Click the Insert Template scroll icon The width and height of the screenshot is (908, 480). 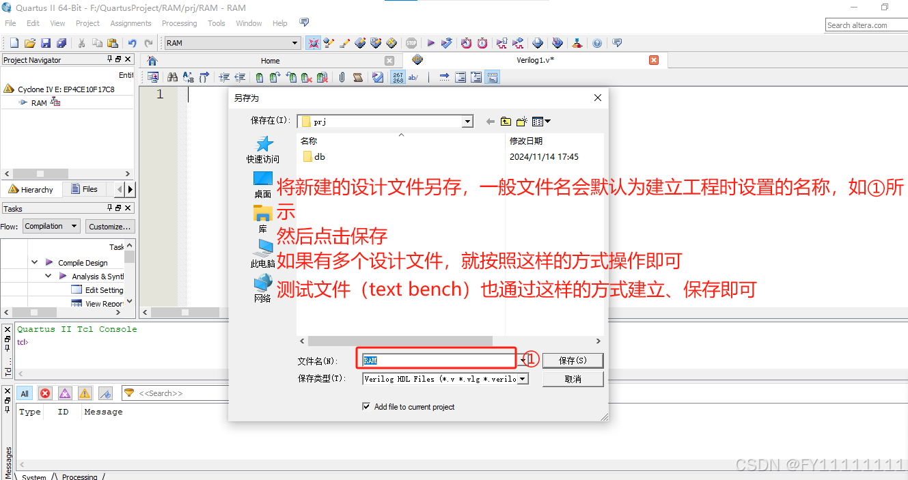pos(357,78)
